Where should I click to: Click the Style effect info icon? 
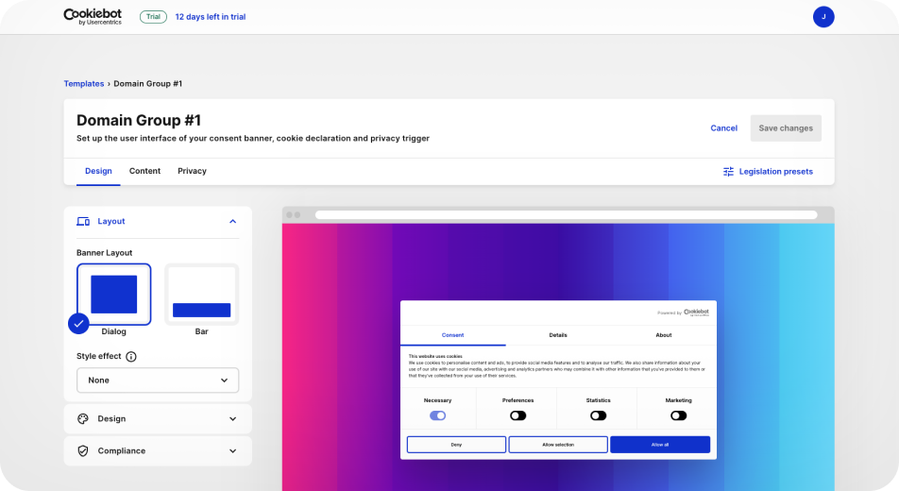coord(131,357)
